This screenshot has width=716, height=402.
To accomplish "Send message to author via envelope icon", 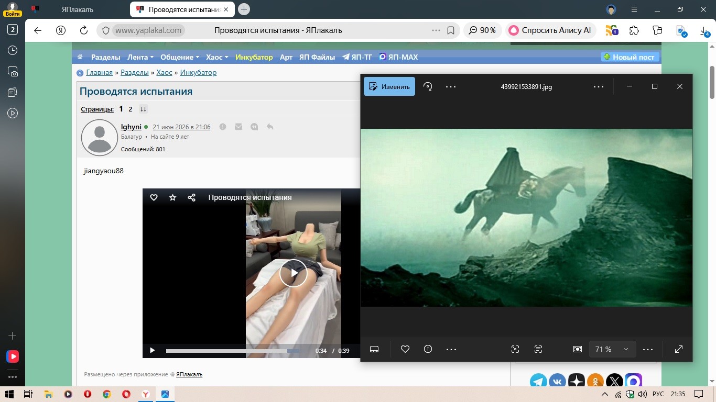I will pos(238,127).
